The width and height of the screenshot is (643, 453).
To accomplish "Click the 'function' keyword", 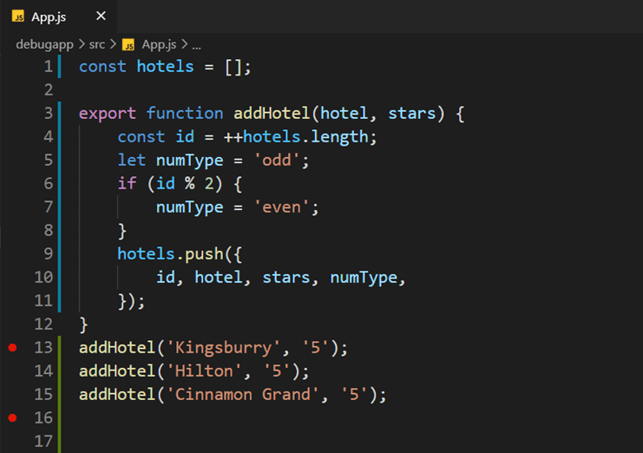I will [x=185, y=113].
